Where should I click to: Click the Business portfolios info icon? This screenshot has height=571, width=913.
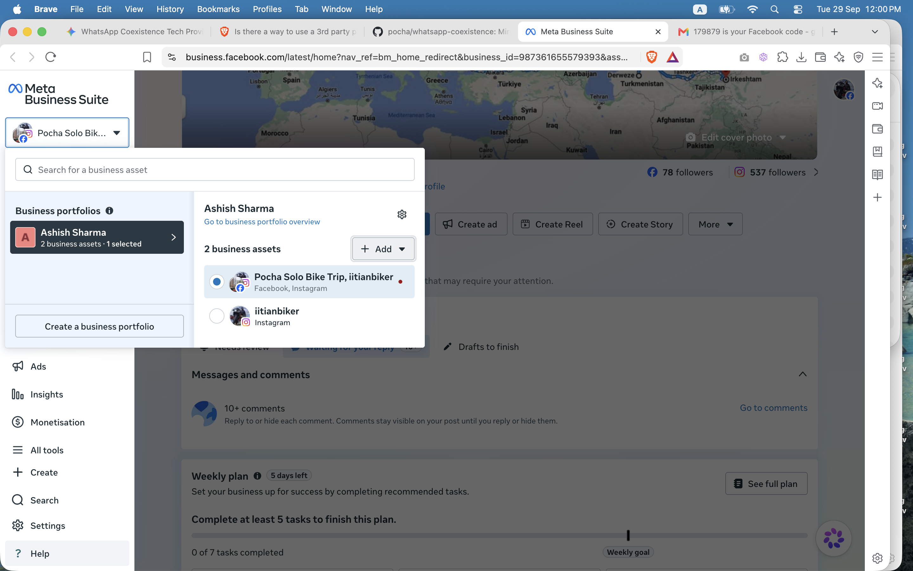click(x=109, y=211)
